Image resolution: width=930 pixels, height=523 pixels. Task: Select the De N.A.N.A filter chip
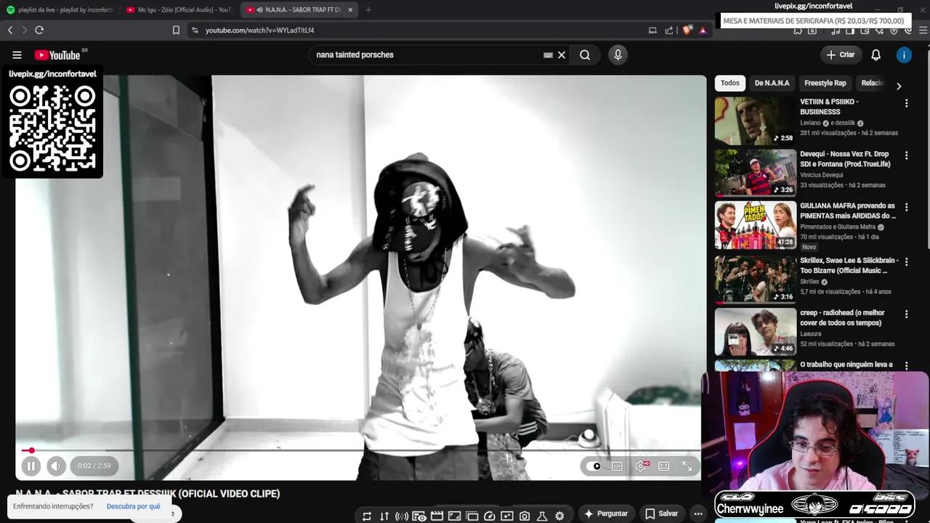tap(772, 83)
